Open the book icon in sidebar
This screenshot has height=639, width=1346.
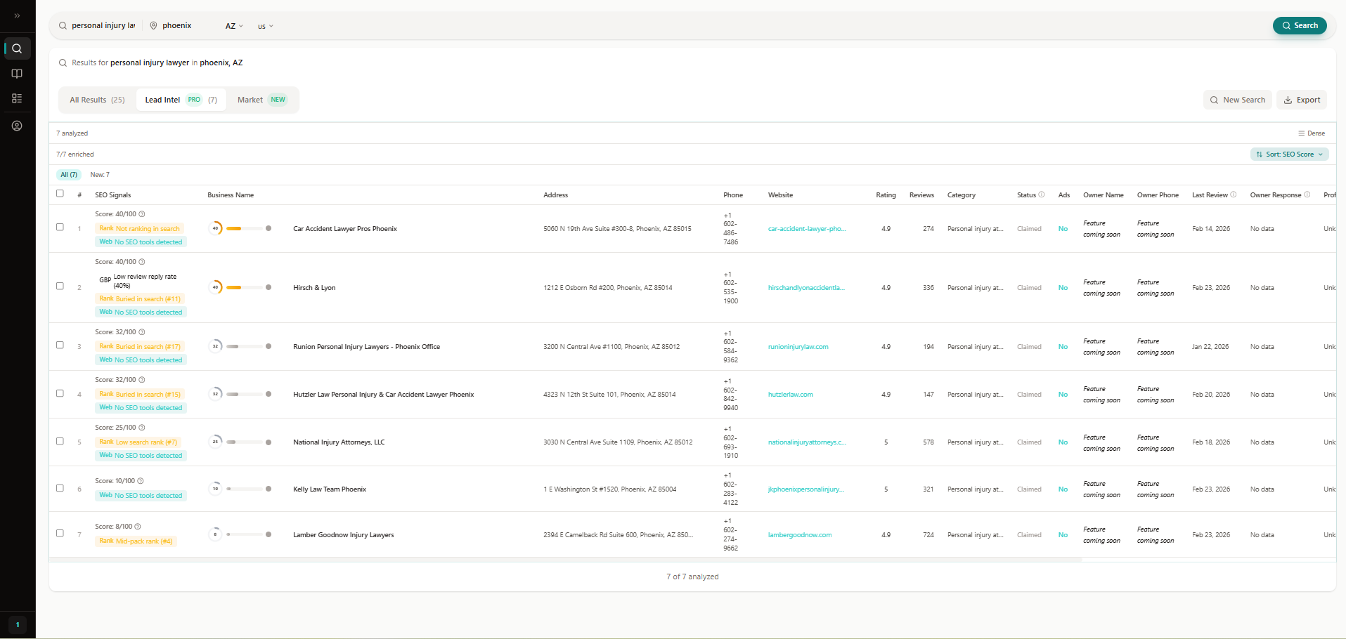pos(17,74)
